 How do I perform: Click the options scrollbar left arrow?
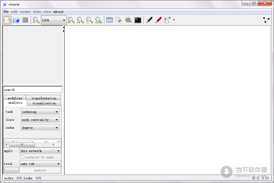point(7,144)
